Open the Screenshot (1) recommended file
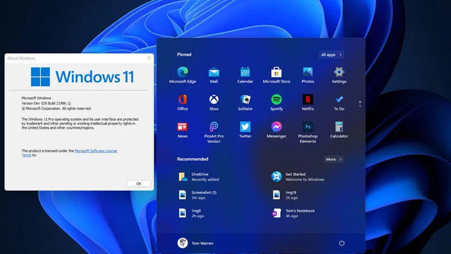Screen dimensions: 451x254 [x=198, y=195]
